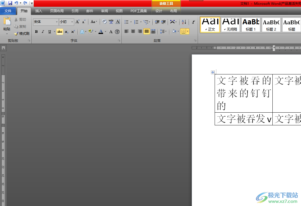Open the 文件 file menu
301x206 pixels.
[x=8, y=11]
